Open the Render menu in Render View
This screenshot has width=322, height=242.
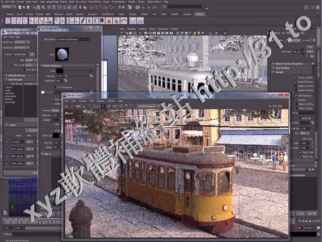tap(83, 101)
